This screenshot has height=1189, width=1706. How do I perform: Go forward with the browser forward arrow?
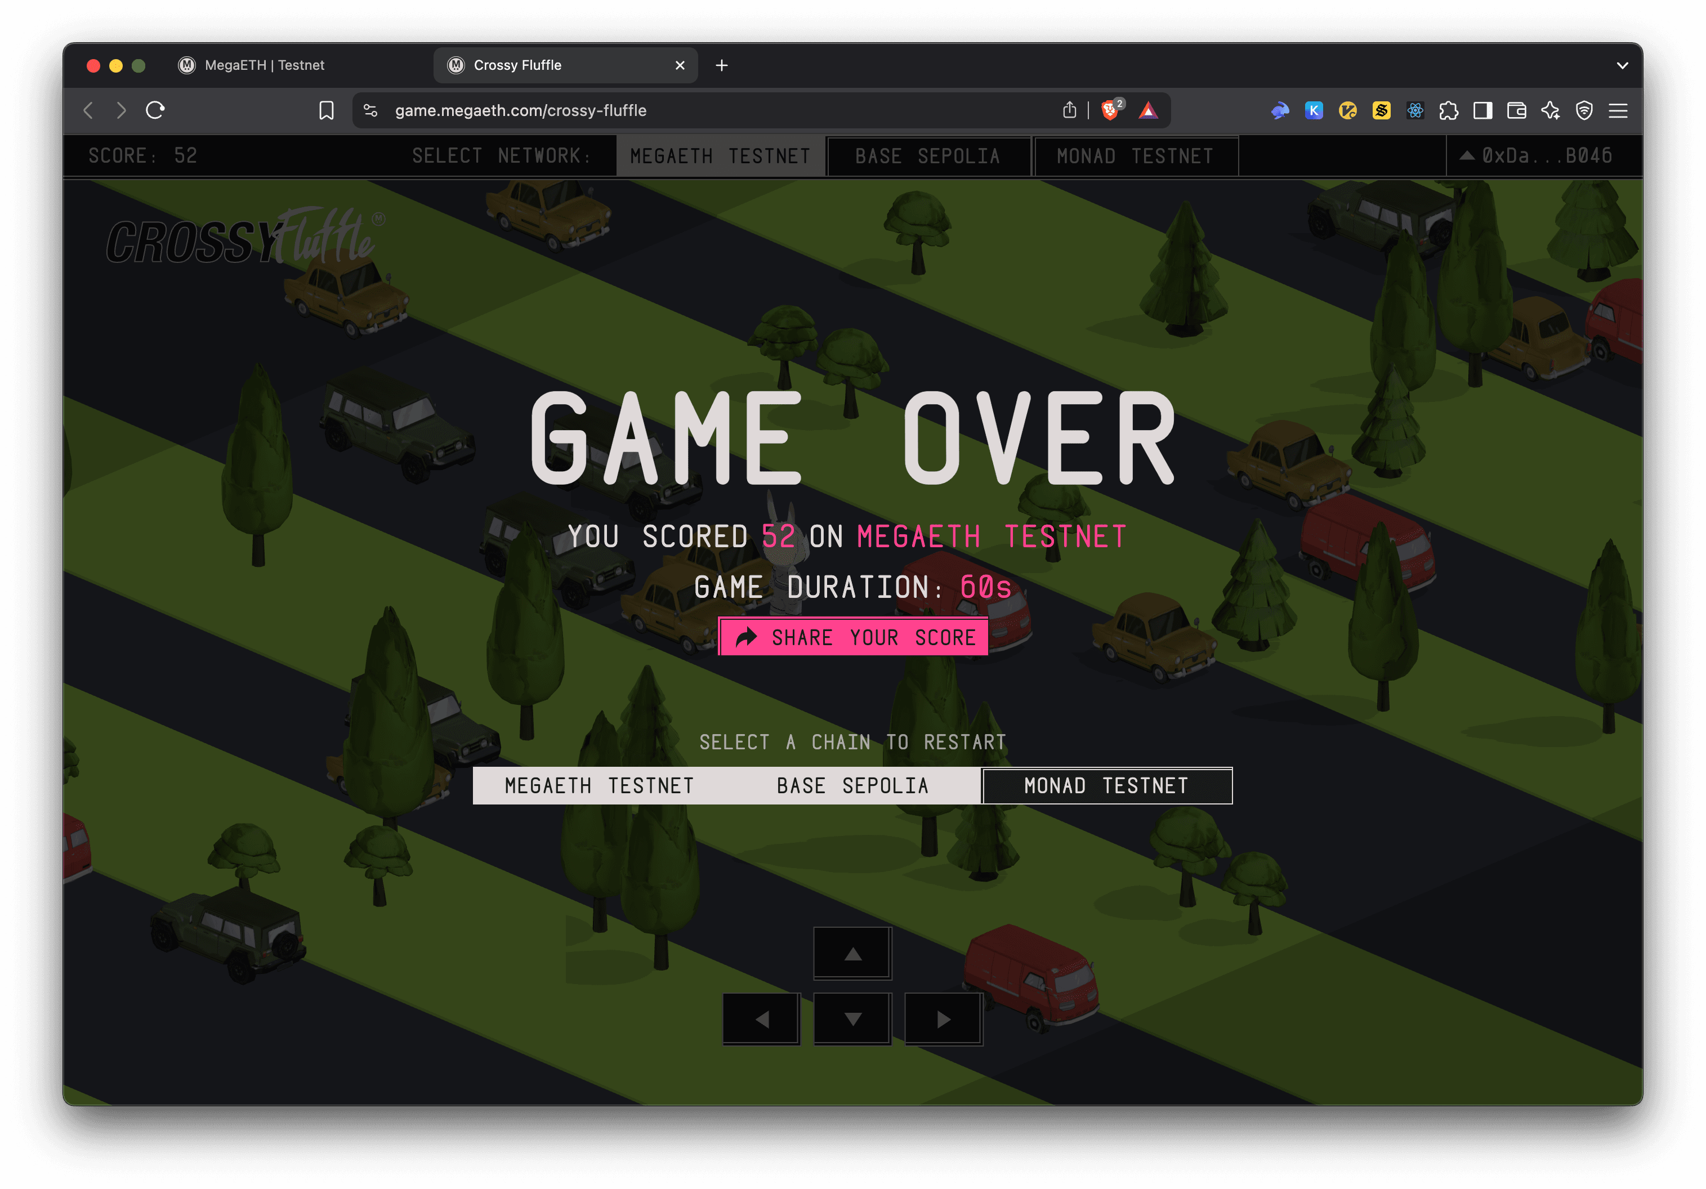click(x=121, y=111)
